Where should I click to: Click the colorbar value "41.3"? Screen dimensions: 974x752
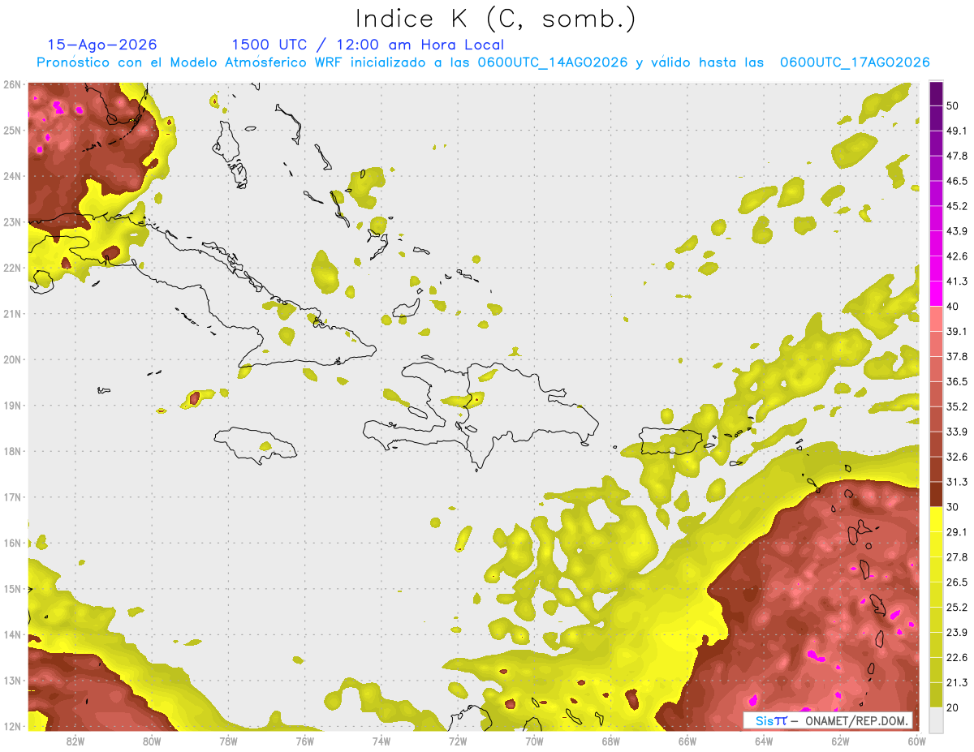[957, 281]
